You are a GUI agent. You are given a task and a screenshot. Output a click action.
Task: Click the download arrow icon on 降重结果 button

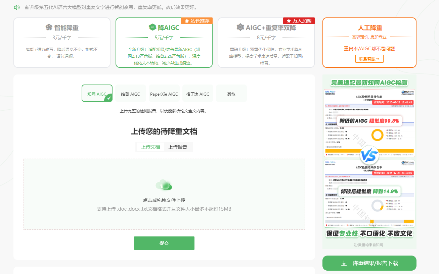pos(344,263)
